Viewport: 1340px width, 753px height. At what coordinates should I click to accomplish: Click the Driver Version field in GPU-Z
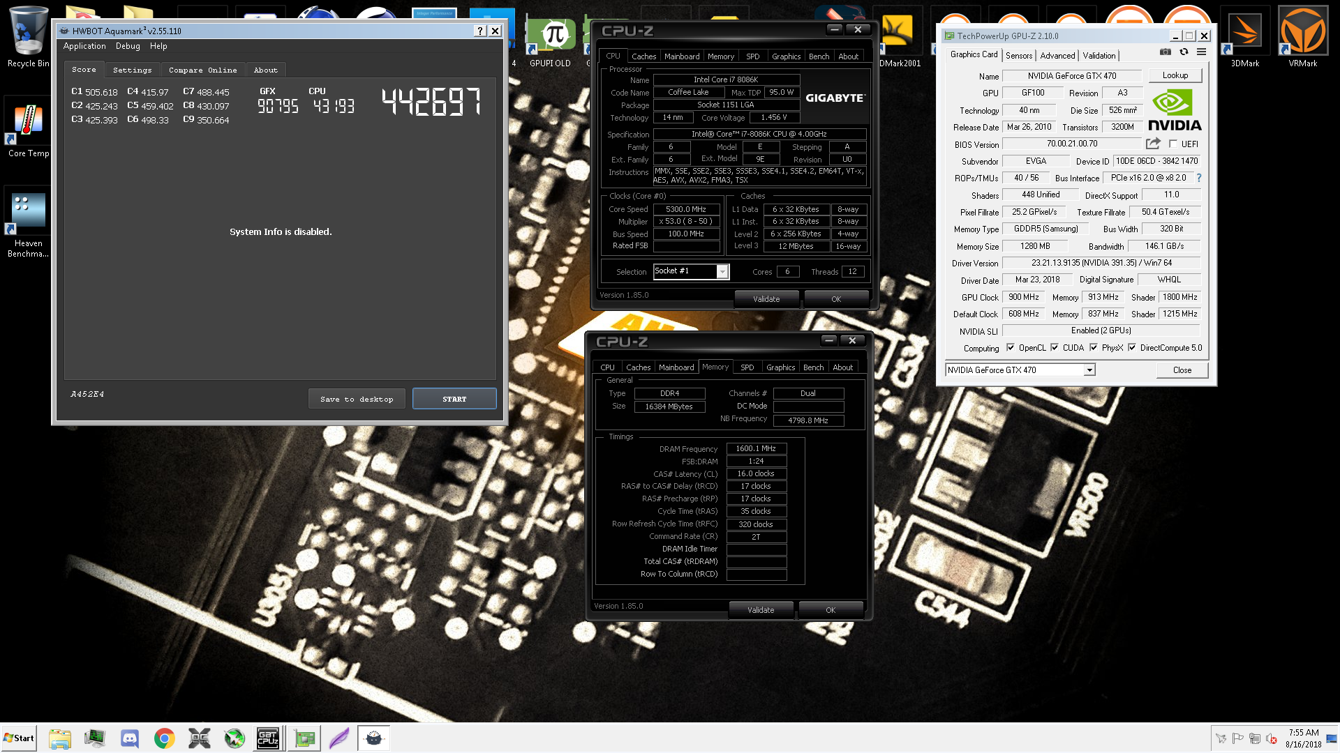point(1101,263)
